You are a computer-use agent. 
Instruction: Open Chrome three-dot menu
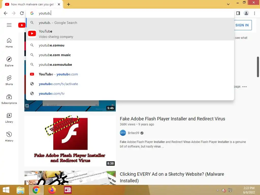point(254,13)
